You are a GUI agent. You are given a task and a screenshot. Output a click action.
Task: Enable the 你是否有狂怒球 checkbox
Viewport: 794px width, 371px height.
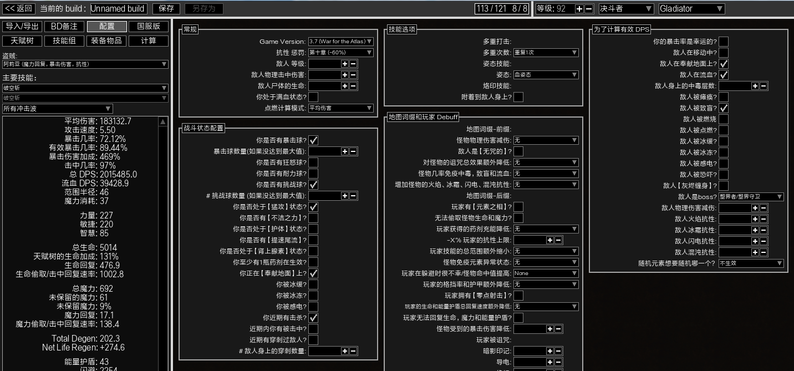(313, 162)
